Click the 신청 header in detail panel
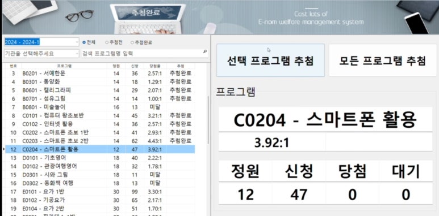The image size is (439, 216). (x=299, y=171)
